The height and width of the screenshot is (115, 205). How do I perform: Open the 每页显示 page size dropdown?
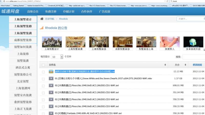(x=57, y=57)
